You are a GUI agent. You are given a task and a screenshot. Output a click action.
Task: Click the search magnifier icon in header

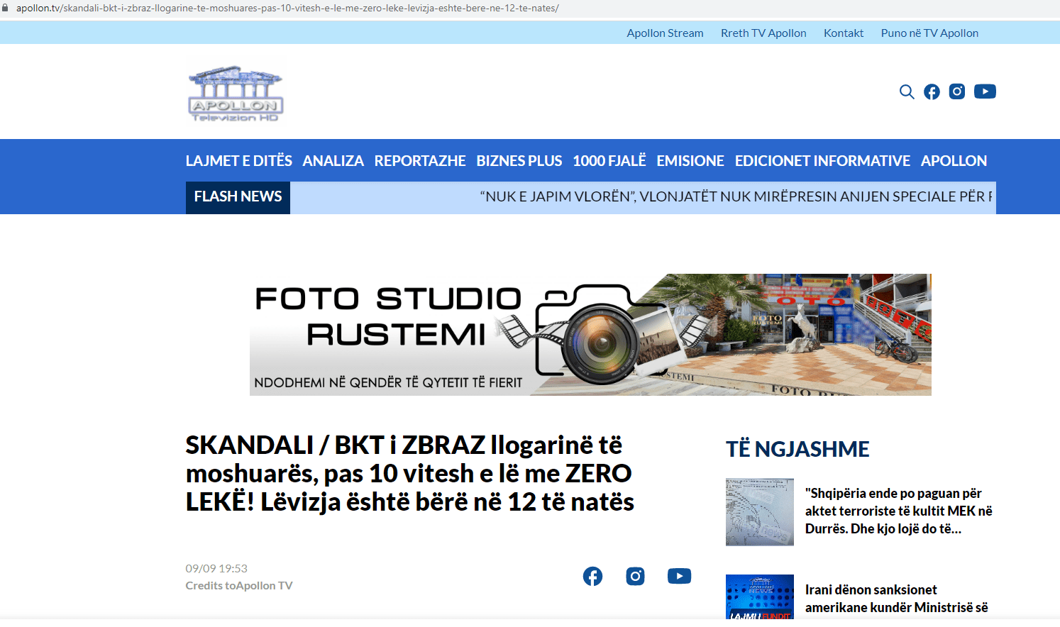click(906, 91)
